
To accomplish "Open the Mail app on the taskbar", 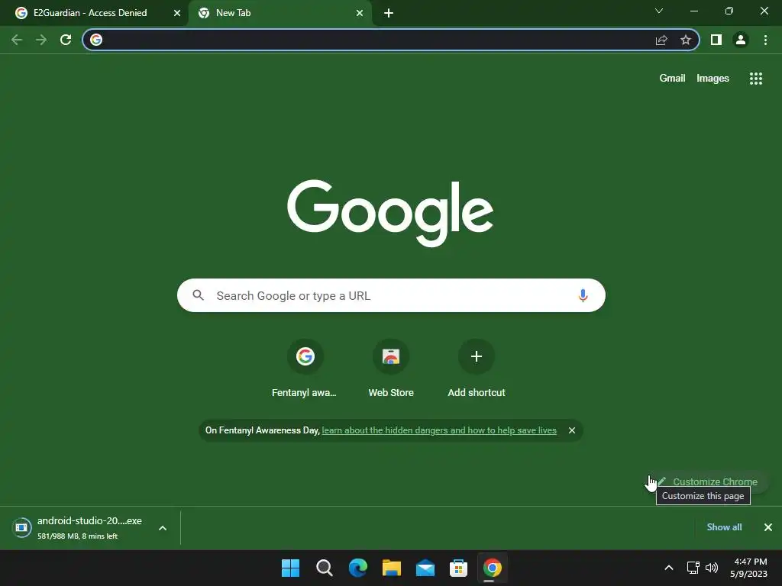I will pos(425,568).
